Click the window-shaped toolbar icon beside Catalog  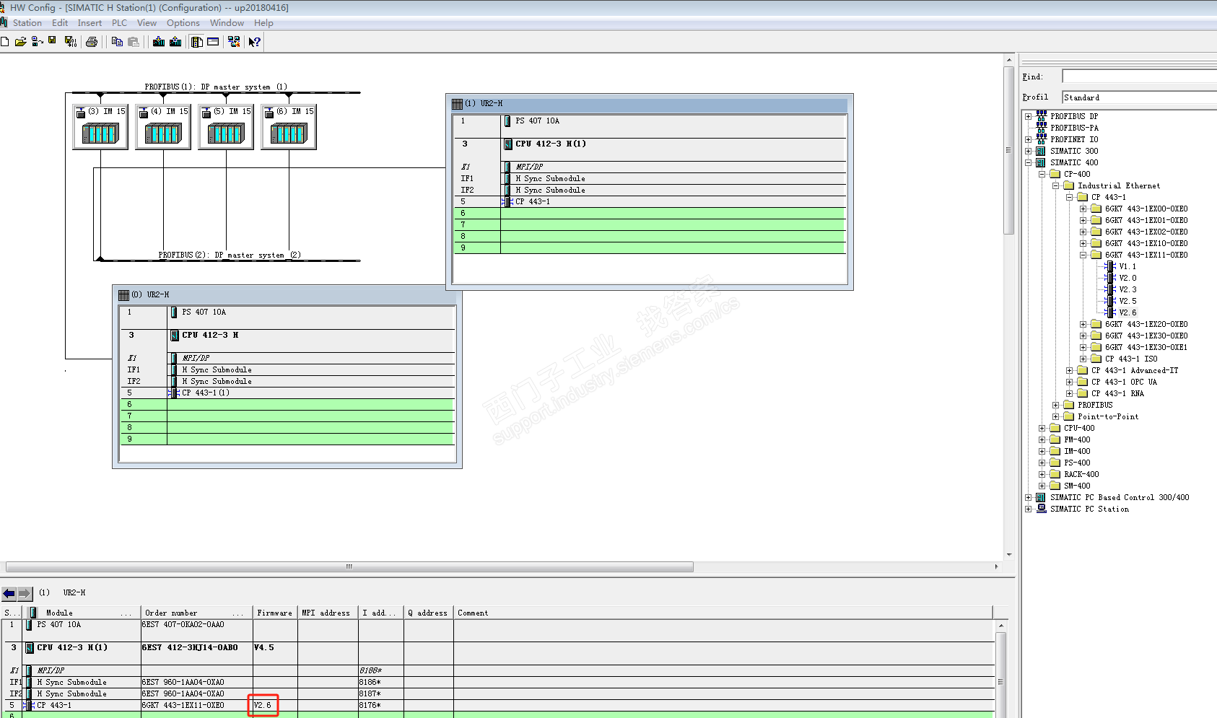(213, 42)
